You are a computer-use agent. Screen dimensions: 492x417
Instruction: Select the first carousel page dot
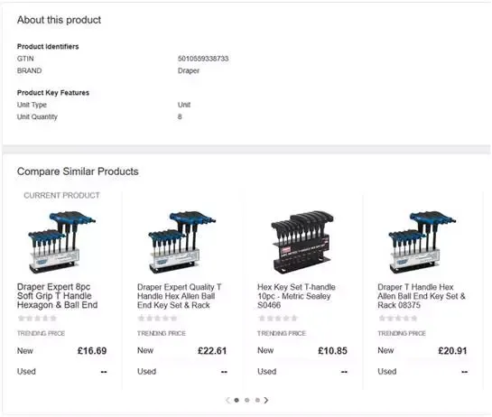point(237,400)
